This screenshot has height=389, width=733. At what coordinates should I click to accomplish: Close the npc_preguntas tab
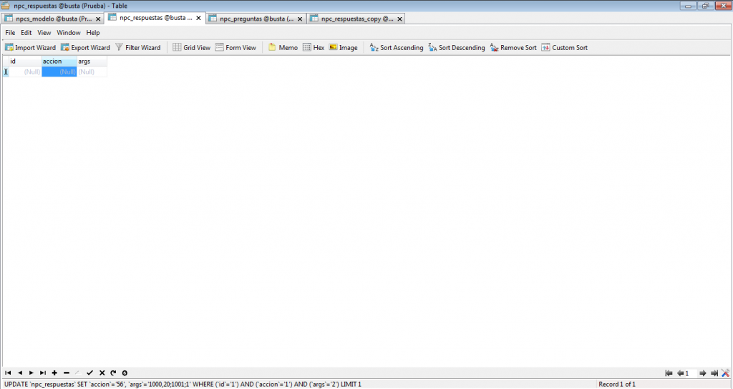pyautogui.click(x=300, y=19)
